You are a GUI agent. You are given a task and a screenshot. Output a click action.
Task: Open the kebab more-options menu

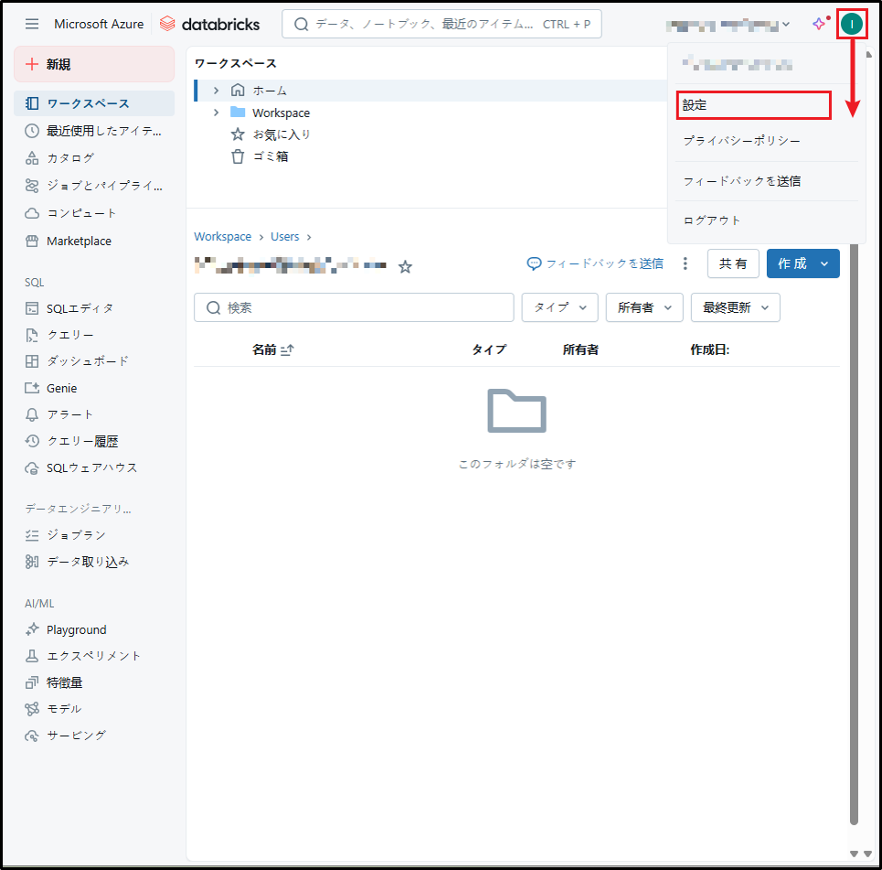point(685,263)
